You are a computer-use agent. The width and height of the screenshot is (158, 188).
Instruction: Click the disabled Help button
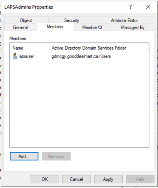click(140, 179)
